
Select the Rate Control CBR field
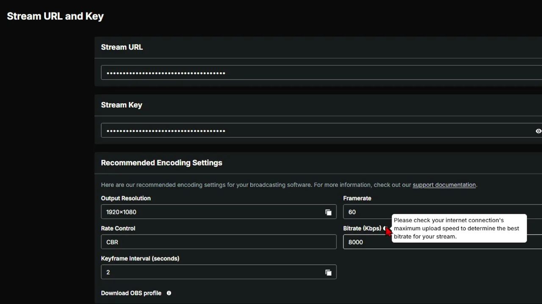(218, 242)
